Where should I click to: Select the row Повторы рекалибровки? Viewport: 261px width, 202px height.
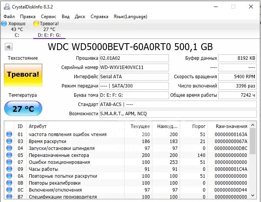127,183
